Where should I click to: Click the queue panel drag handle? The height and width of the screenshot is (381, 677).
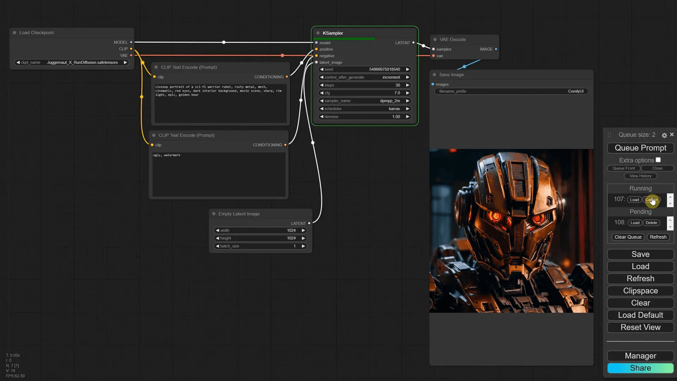coord(609,135)
